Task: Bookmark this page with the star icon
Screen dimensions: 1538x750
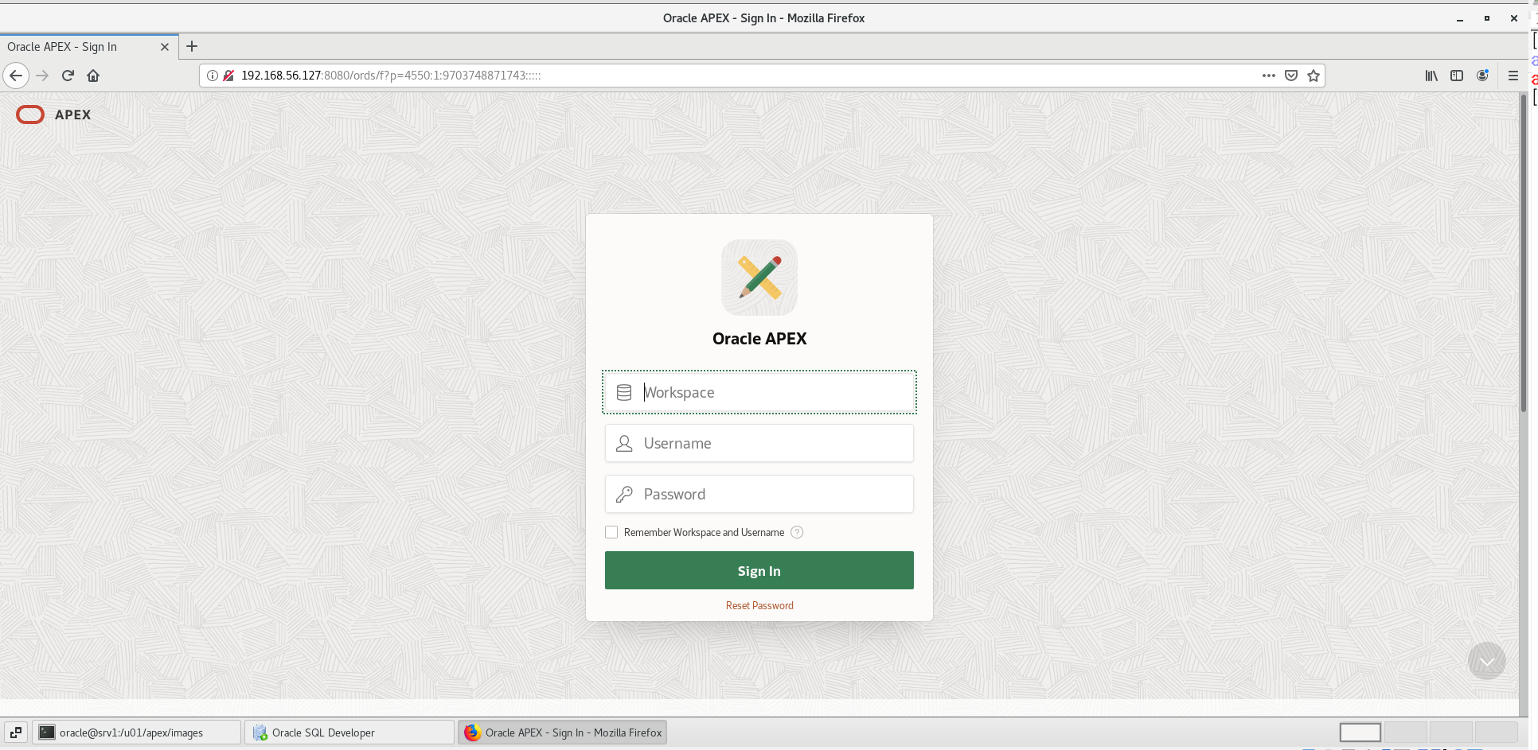Action: (1314, 76)
